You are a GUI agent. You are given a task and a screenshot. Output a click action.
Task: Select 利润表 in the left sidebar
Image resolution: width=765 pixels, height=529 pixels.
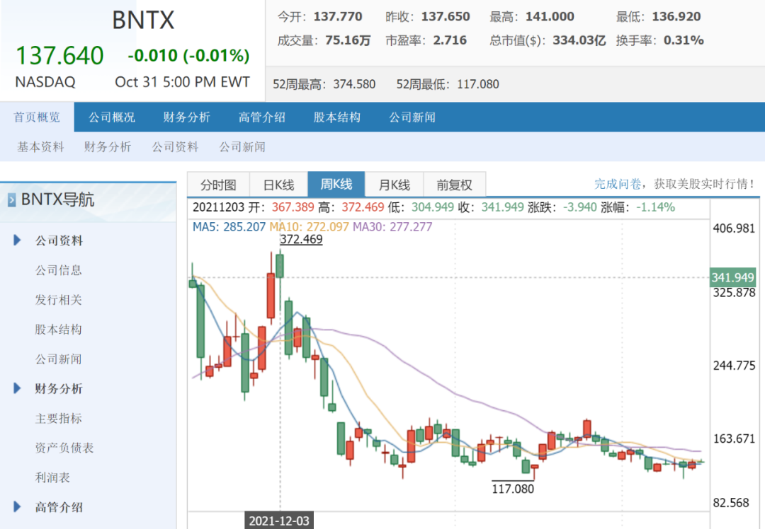coord(53,477)
